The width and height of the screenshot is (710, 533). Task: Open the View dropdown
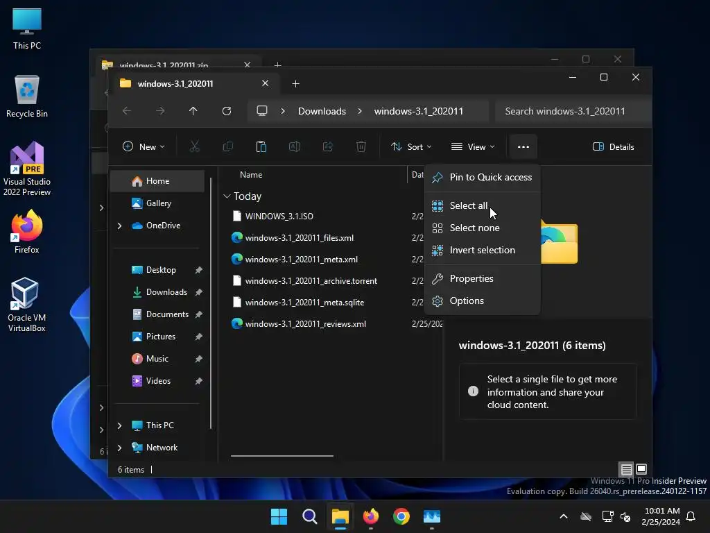tap(473, 146)
